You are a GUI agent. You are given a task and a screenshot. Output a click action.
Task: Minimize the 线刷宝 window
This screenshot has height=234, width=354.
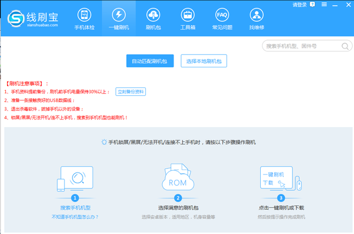click(335, 5)
